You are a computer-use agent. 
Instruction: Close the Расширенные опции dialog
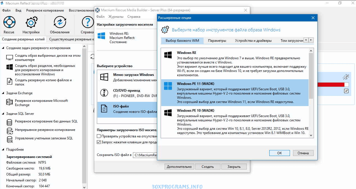pyautogui.click(x=313, y=18)
